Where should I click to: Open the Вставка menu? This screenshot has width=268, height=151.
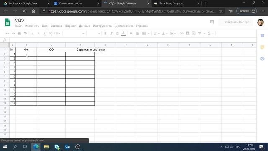pos(56,26)
